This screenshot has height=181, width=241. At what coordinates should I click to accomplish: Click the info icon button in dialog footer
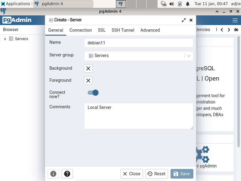point(53,174)
